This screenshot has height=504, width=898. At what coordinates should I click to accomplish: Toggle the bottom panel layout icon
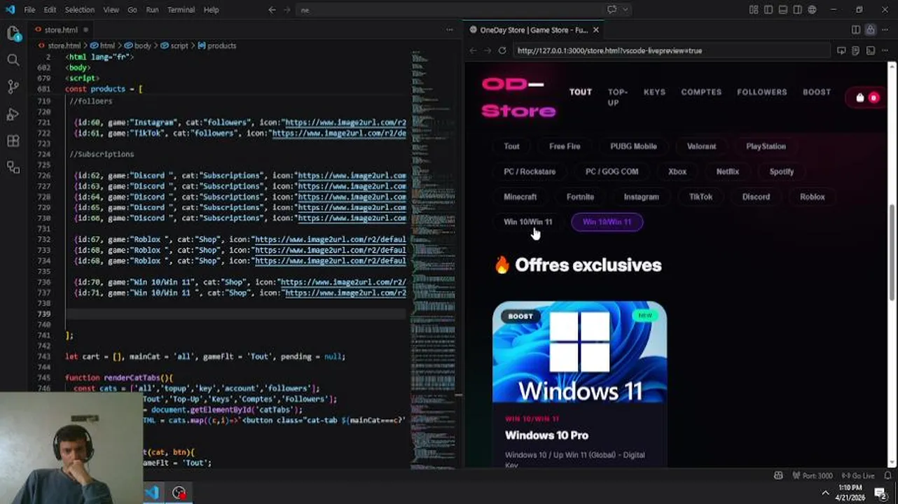783,10
